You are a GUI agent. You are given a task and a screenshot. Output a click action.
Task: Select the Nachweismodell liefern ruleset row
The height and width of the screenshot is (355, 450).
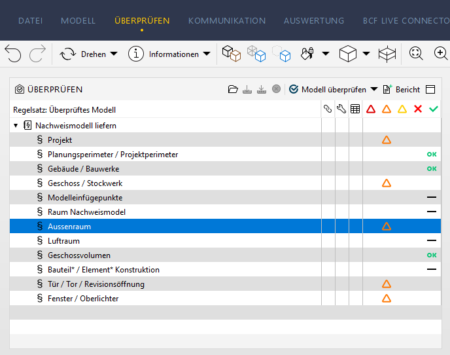(225, 125)
